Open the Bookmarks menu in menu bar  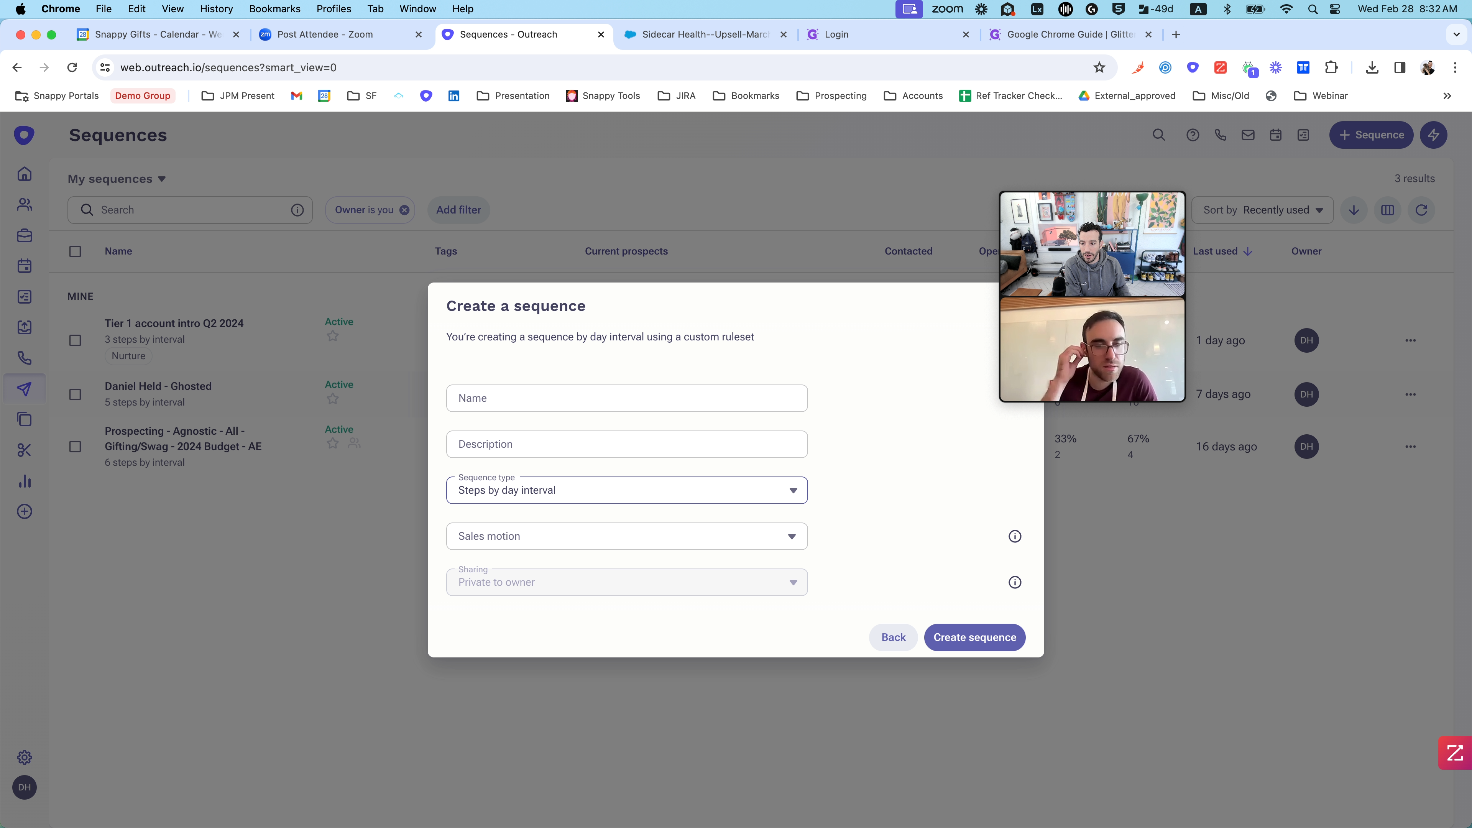274,8
